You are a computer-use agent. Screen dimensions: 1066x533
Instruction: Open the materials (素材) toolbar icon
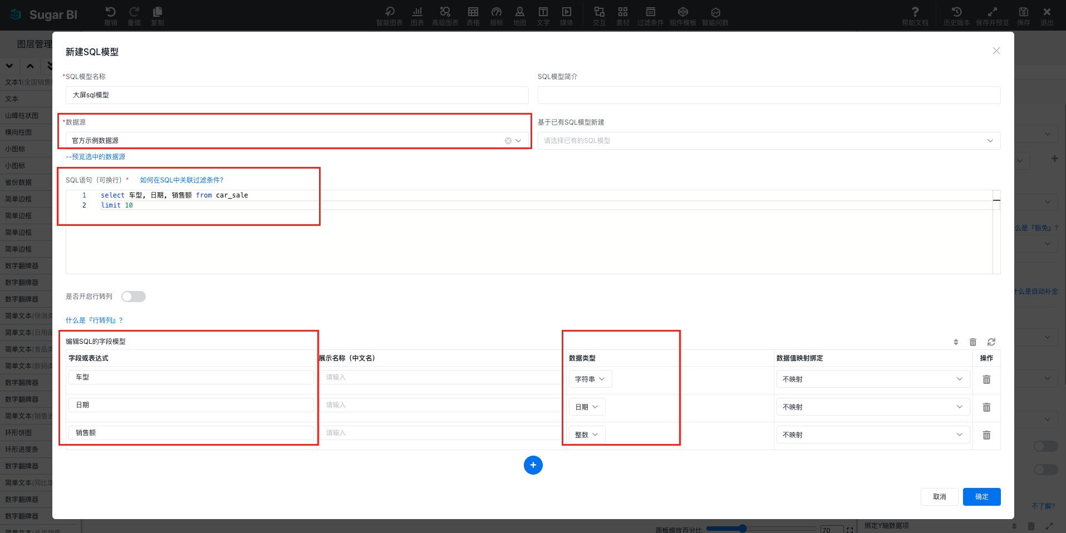[x=622, y=16]
